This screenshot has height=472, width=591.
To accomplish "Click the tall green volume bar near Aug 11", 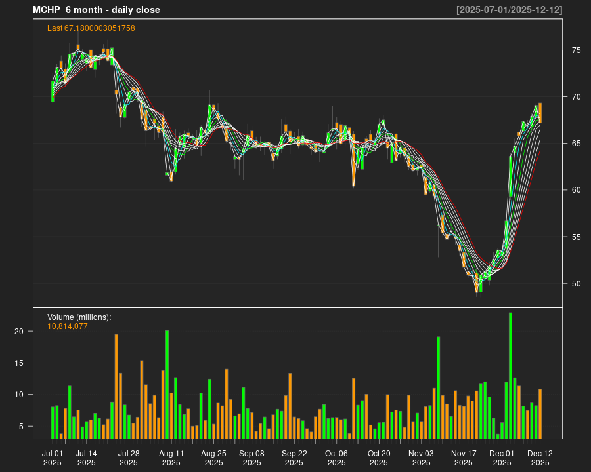I will click(167, 383).
